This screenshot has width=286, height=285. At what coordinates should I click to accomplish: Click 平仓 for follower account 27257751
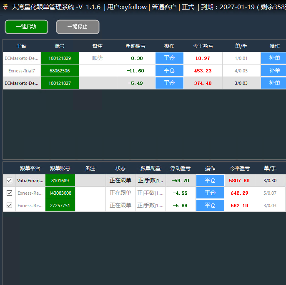click(x=210, y=205)
